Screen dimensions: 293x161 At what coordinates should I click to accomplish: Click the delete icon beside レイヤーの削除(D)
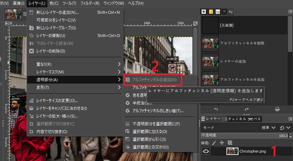point(32,51)
